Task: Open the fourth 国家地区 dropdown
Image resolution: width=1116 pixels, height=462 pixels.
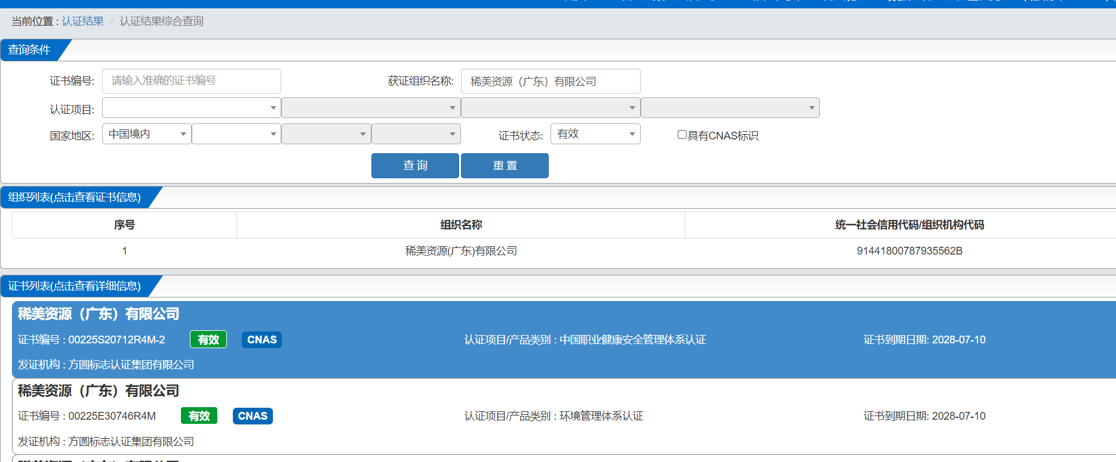Action: pyautogui.click(x=416, y=134)
